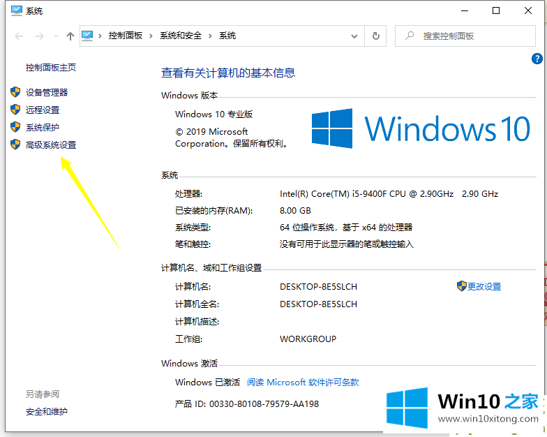Click the 8.00 GB memory value
This screenshot has height=437, width=547.
click(x=295, y=211)
